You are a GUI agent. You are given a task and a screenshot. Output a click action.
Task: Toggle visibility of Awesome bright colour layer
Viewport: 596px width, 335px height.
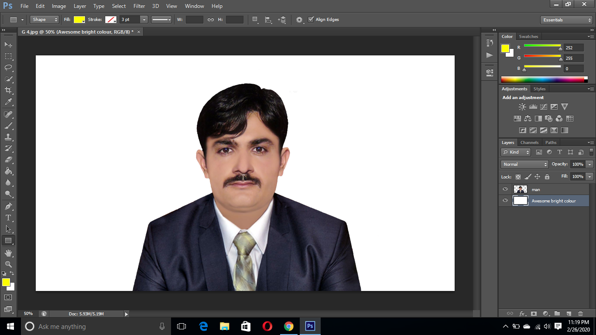click(505, 201)
